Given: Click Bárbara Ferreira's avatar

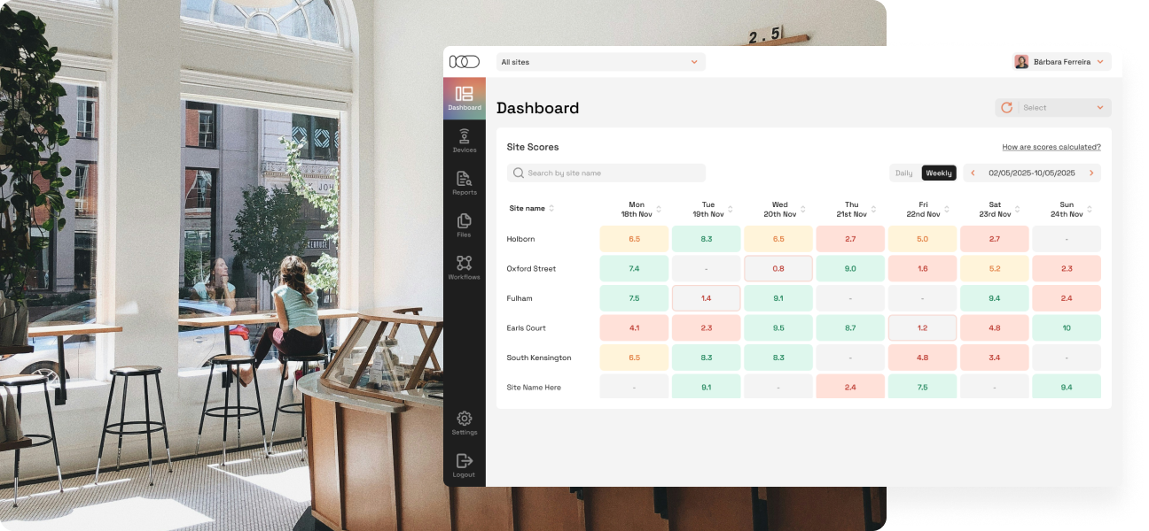Looking at the screenshot, I should pyautogui.click(x=1021, y=62).
